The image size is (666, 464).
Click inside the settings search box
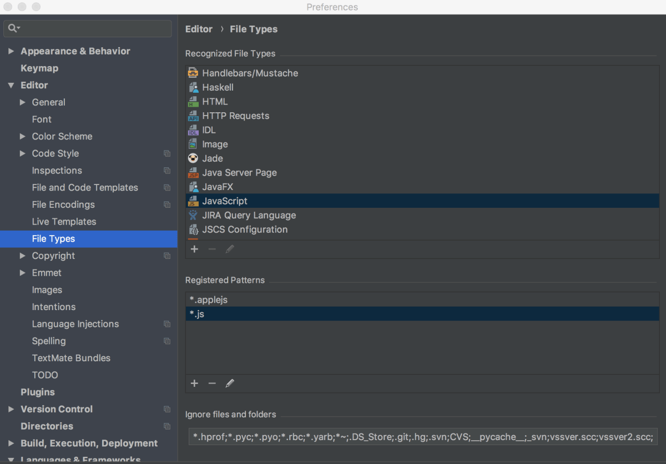(89, 27)
